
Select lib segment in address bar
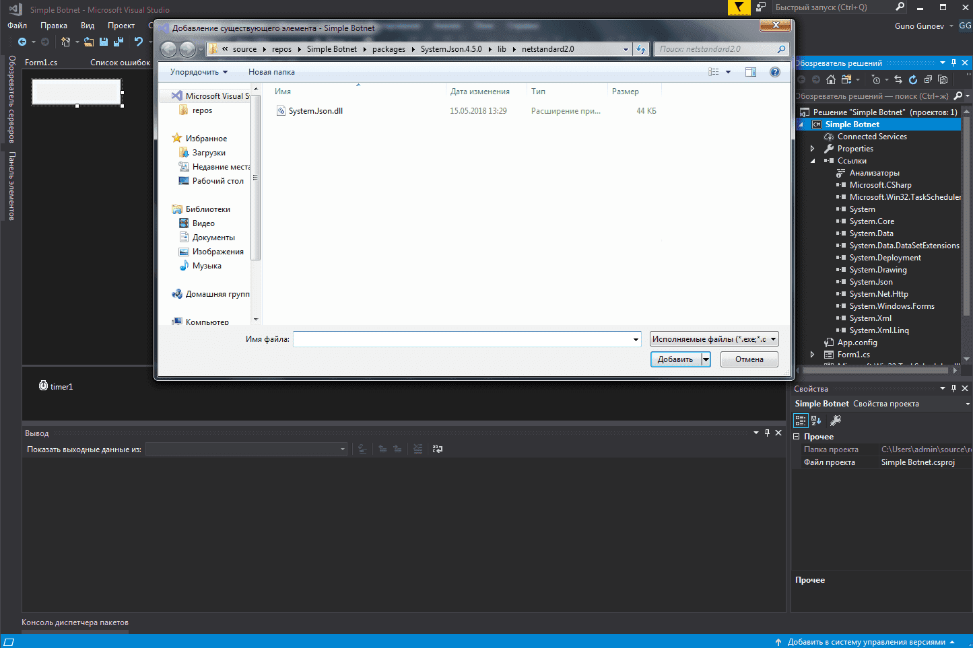502,49
